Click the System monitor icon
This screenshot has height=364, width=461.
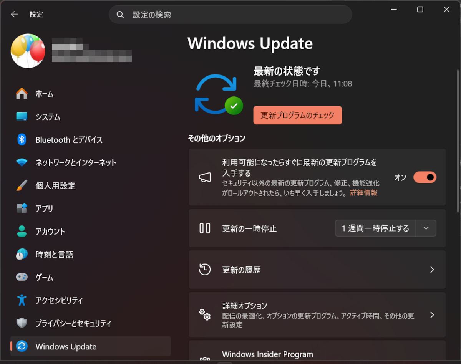(x=22, y=116)
